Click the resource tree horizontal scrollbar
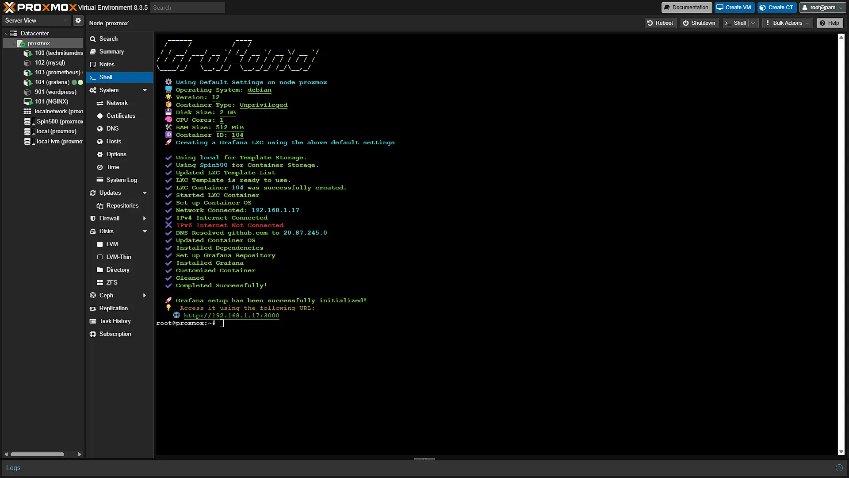849x478 pixels. coord(38,455)
